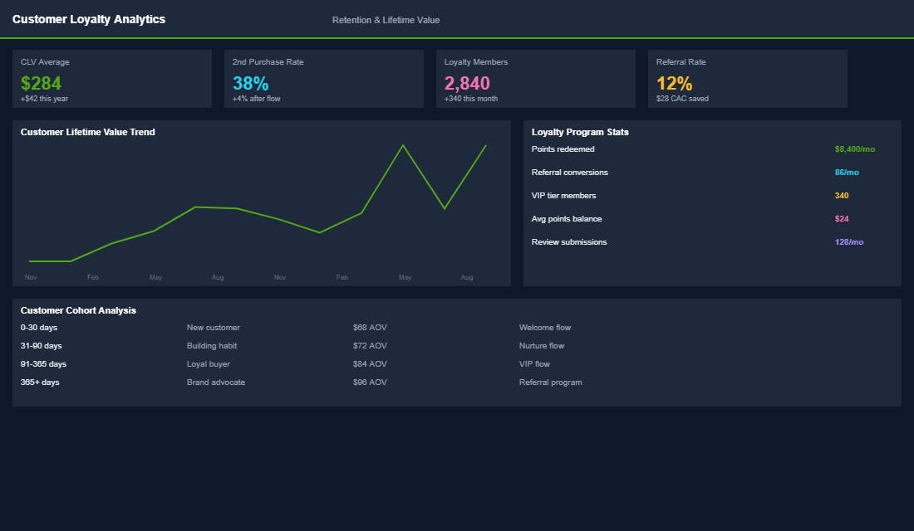Click the Customer Lifetime Value Trend heading

pos(88,132)
